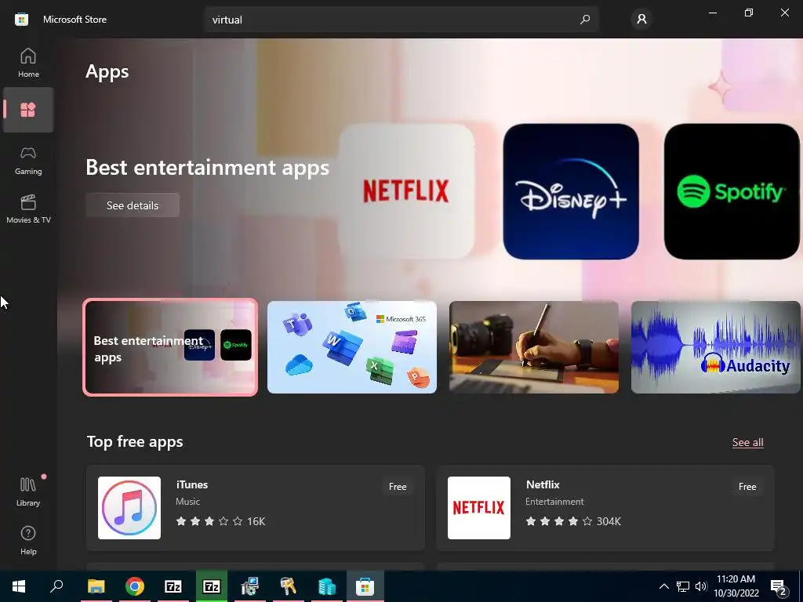Click the See details button
The image size is (803, 602).
coord(133,205)
